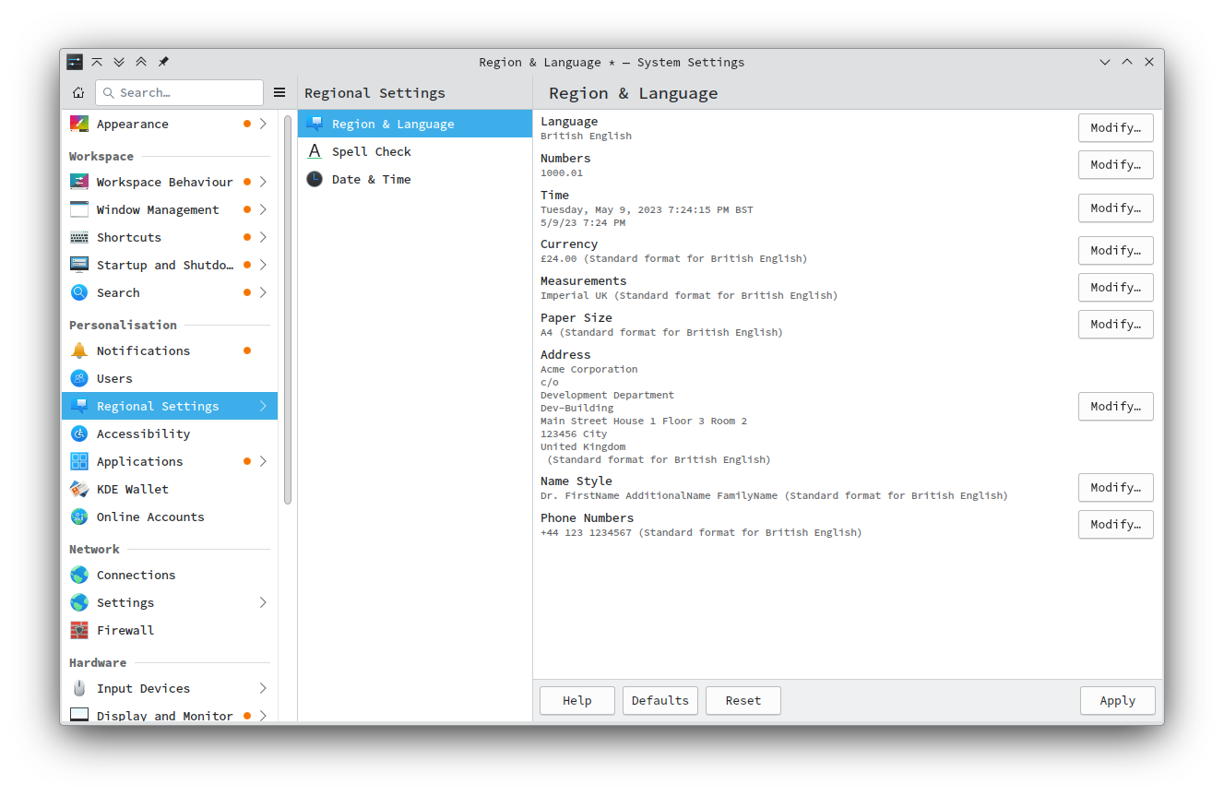The image size is (1224, 796).
Task: Modify the Phone Numbers format
Action: click(1116, 525)
